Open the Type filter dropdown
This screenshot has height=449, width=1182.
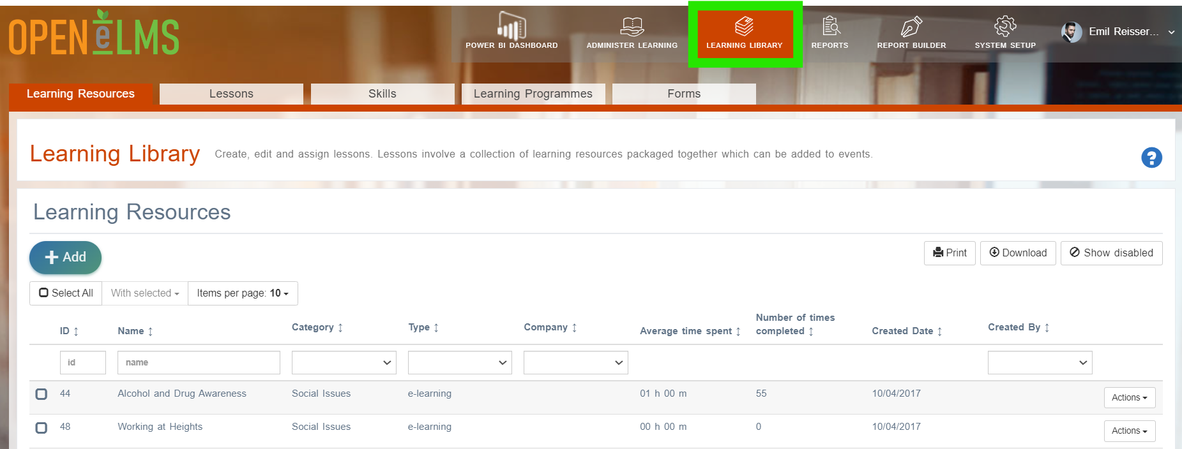tap(460, 363)
